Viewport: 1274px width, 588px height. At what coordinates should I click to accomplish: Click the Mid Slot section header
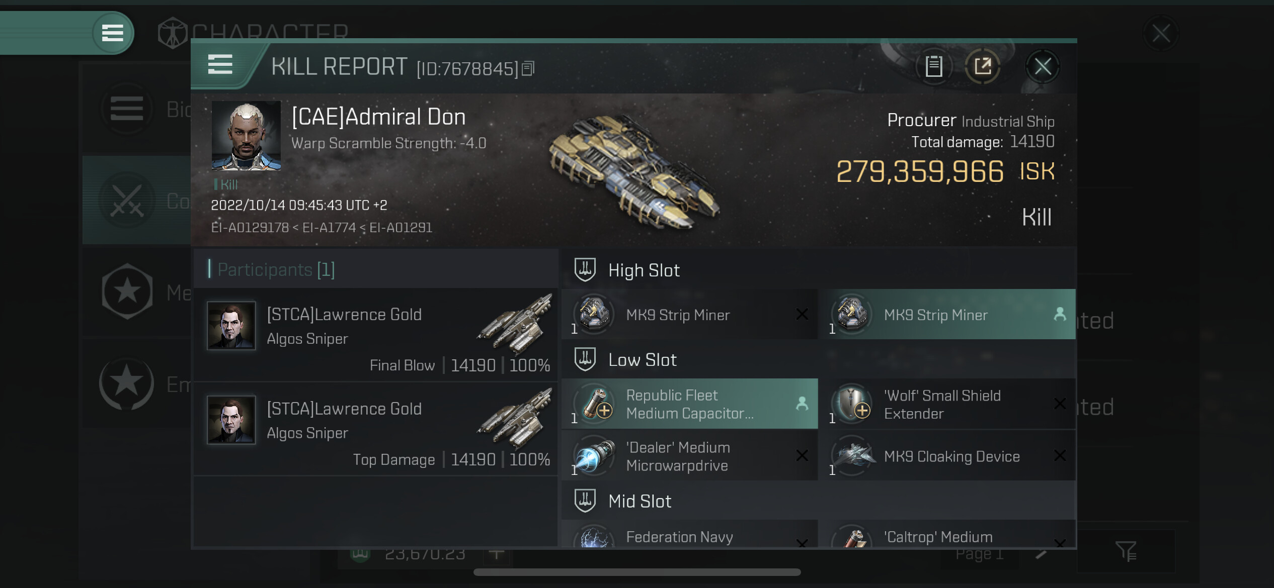pos(640,501)
